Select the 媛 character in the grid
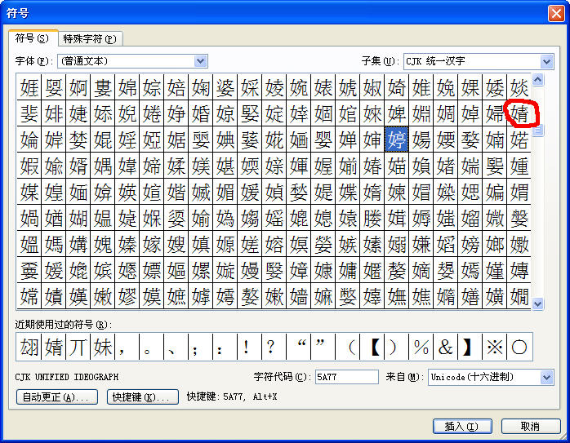570x443 pixels. point(250,192)
